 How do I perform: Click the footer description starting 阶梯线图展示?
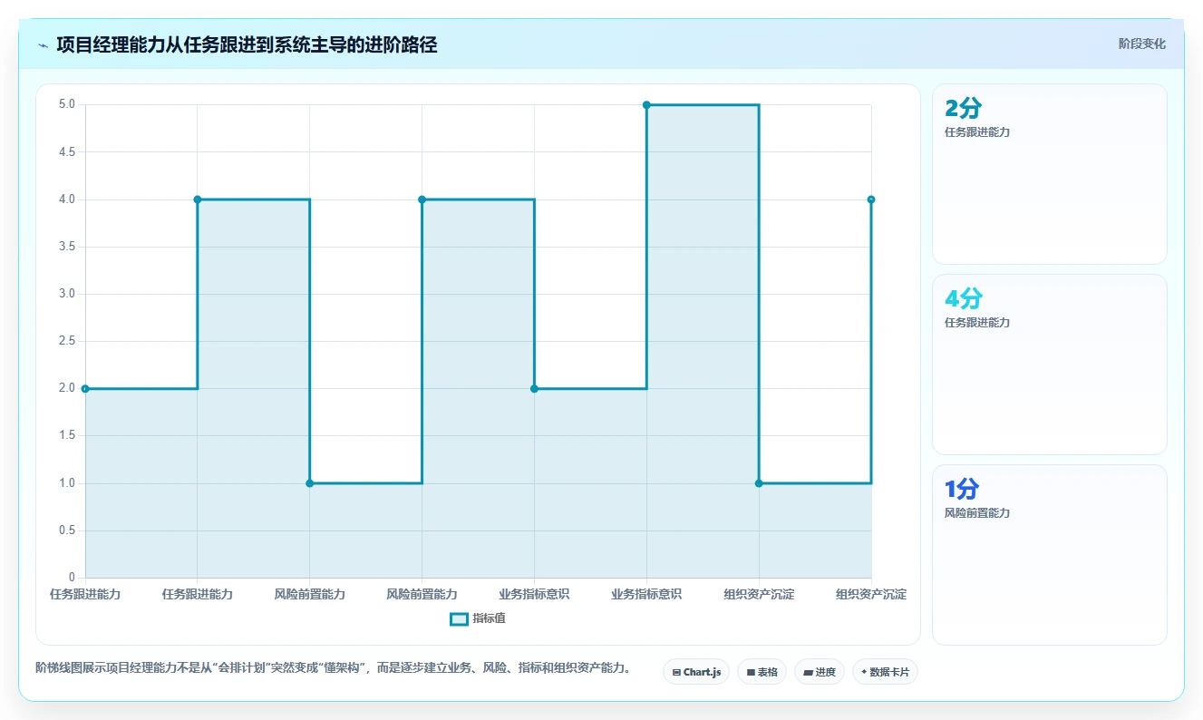point(333,668)
